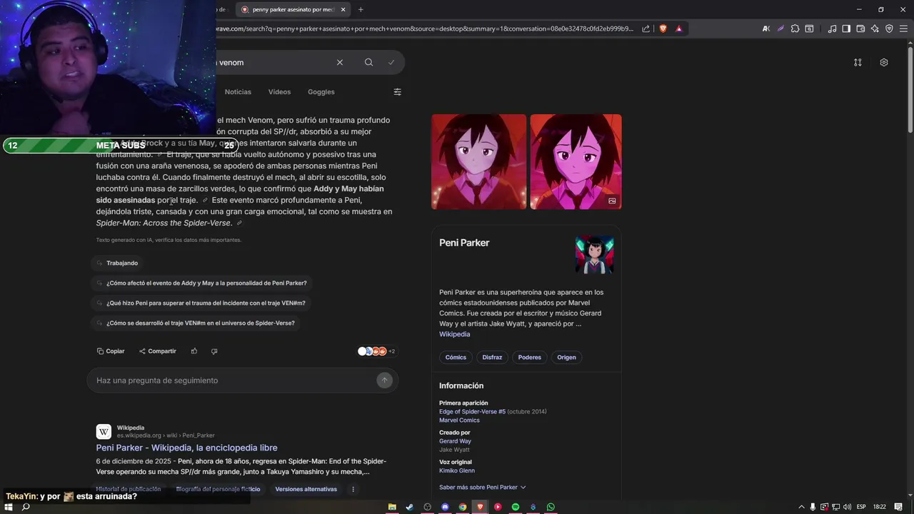Submit follow-up question arrow button
This screenshot has height=514, width=914.
coord(384,381)
